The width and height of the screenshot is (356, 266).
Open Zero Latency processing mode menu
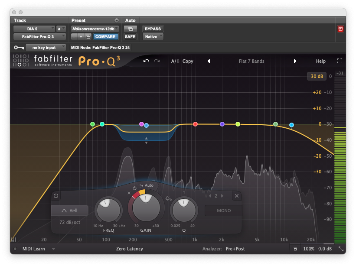pyautogui.click(x=129, y=249)
